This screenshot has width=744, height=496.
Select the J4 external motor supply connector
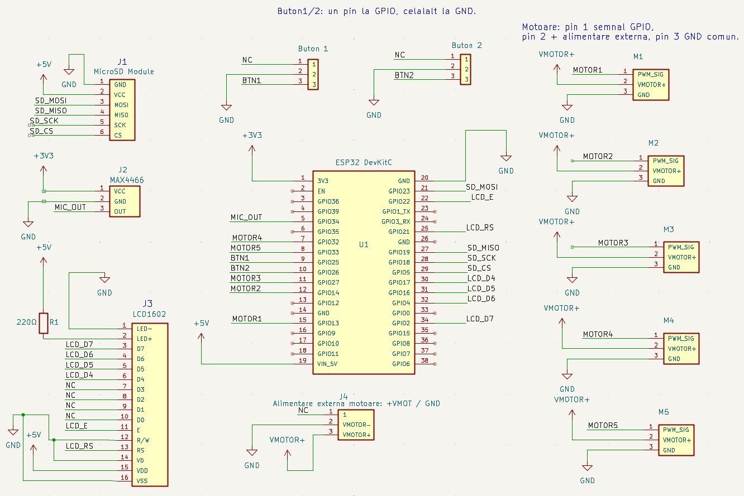(x=356, y=425)
